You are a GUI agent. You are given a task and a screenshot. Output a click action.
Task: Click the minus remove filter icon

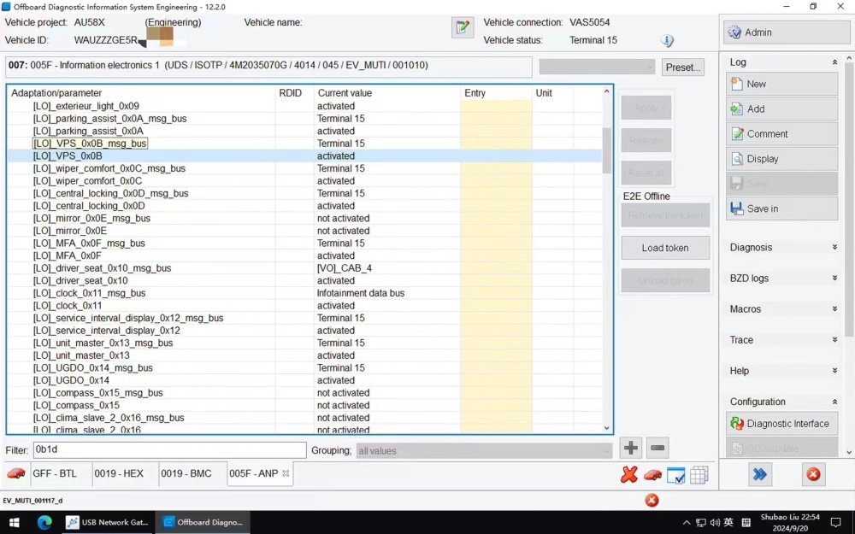(657, 448)
